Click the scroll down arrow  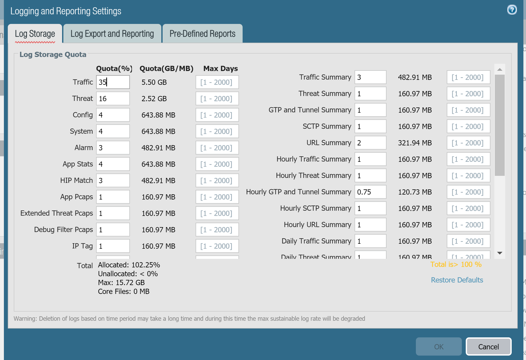point(500,253)
